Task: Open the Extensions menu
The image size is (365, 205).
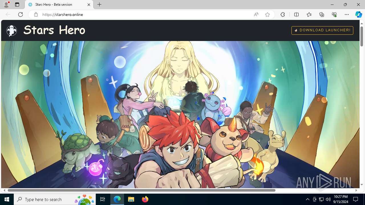Action: tap(283, 15)
